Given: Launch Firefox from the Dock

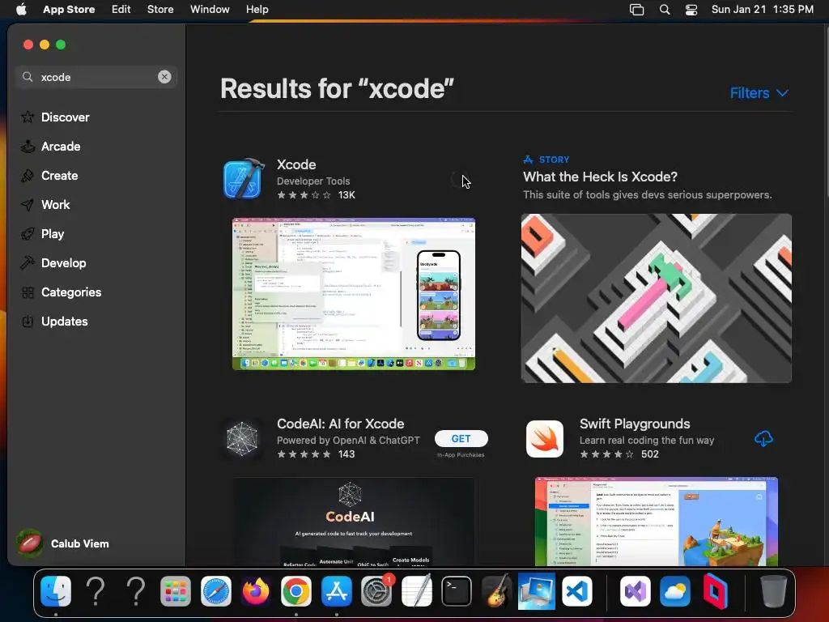Looking at the screenshot, I should pos(256,590).
